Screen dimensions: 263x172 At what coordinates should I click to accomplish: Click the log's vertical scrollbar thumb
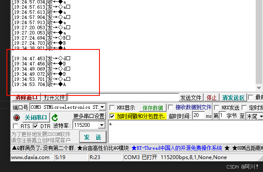pyautogui.click(x=259, y=42)
